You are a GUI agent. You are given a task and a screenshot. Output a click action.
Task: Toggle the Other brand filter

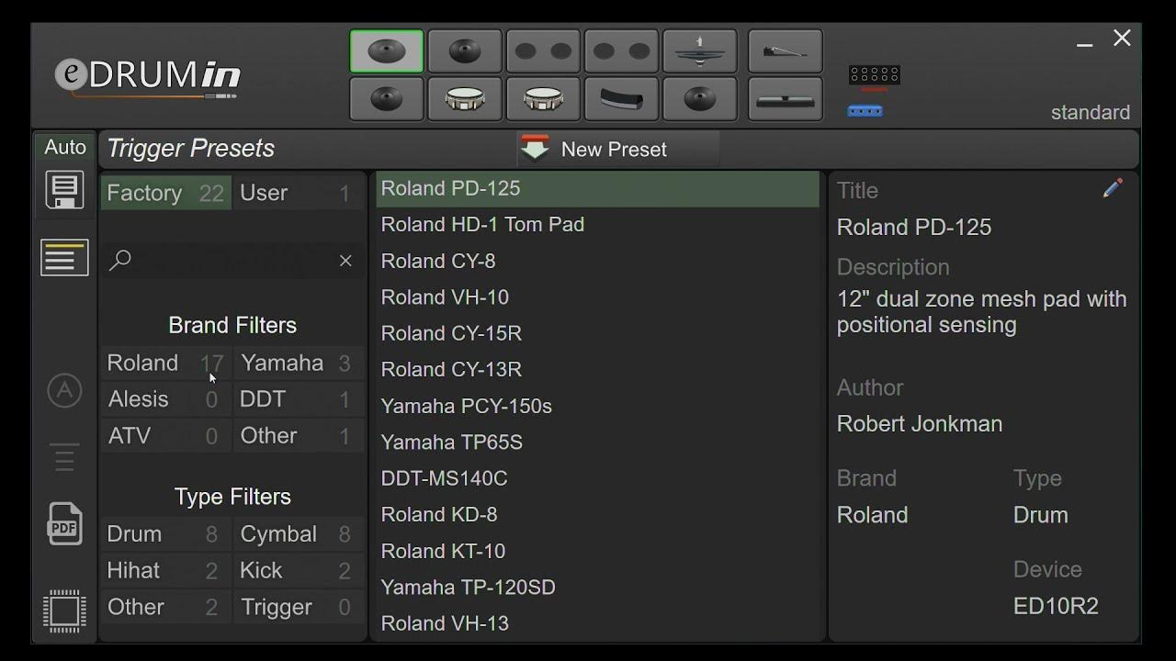tap(299, 435)
